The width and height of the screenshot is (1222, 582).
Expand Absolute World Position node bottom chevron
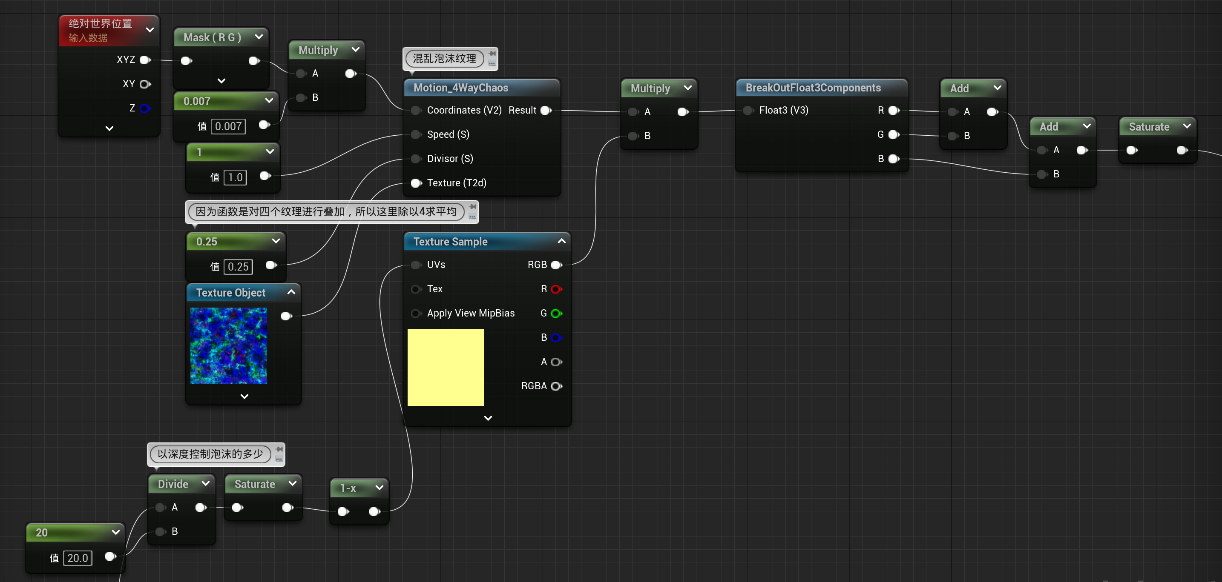pyautogui.click(x=109, y=128)
